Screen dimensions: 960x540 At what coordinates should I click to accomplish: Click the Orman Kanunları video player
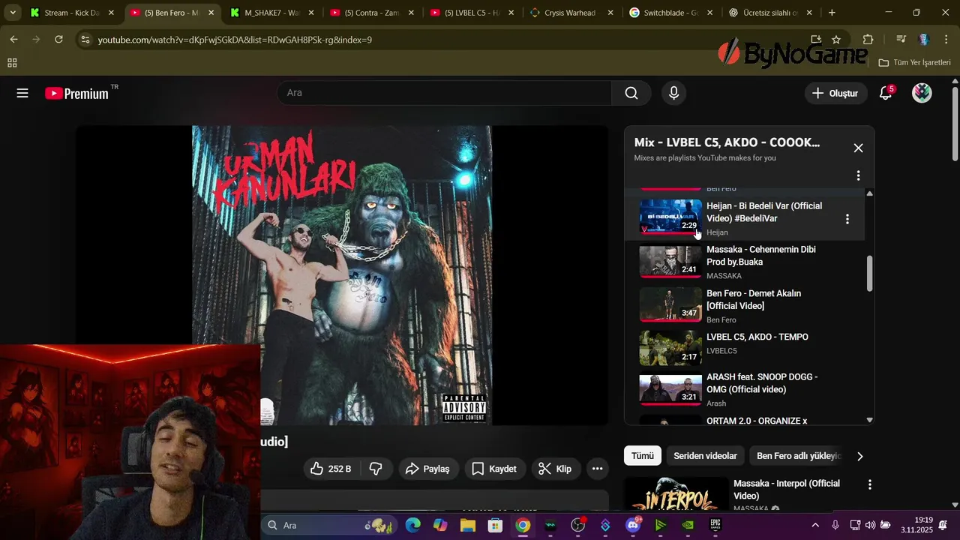342,275
